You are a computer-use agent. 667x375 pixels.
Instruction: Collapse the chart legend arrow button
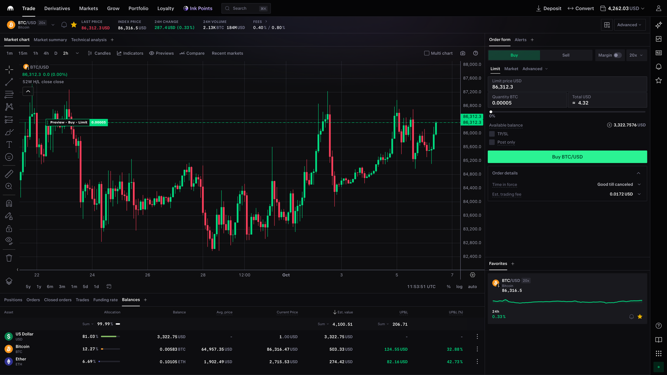[x=28, y=91]
